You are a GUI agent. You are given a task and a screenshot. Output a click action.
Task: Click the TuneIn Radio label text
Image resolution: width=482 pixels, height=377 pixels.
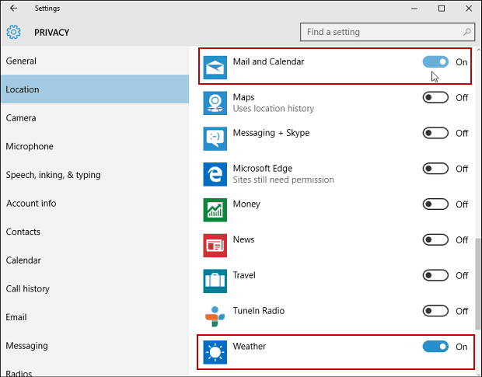tap(259, 311)
